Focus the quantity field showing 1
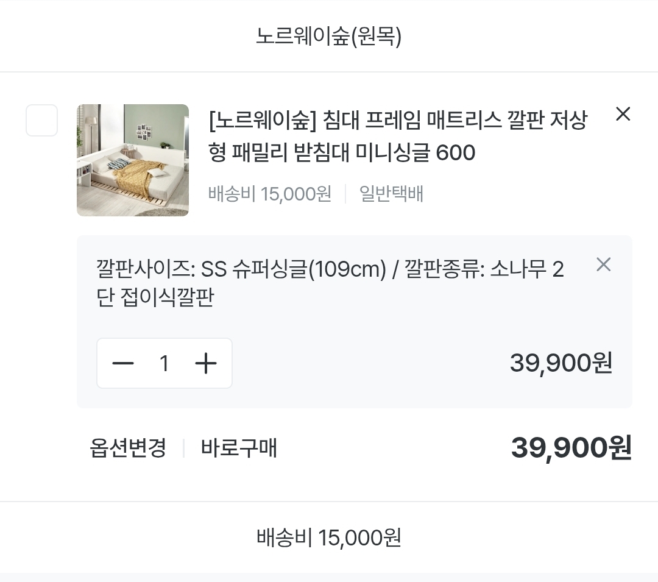The height and width of the screenshot is (582, 658). (x=164, y=364)
